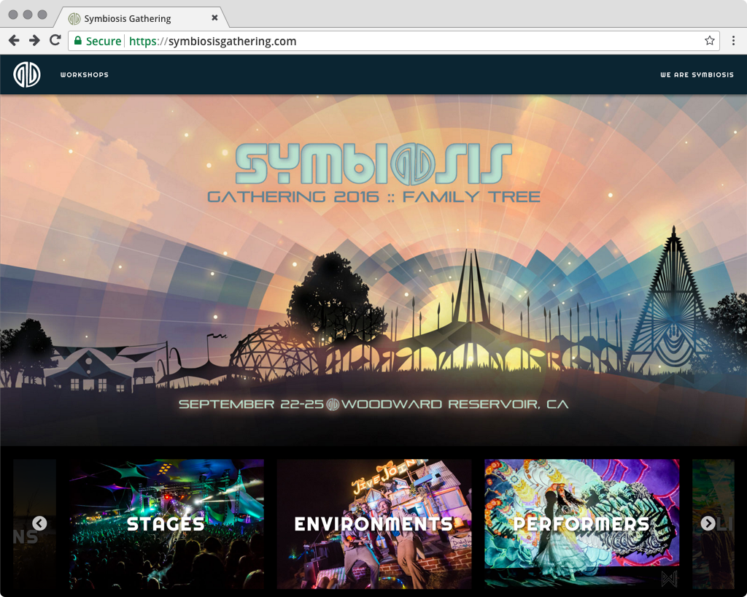Viewport: 747px width, 597px height.
Task: Open the Environments gallery thumbnail
Action: 374,523
